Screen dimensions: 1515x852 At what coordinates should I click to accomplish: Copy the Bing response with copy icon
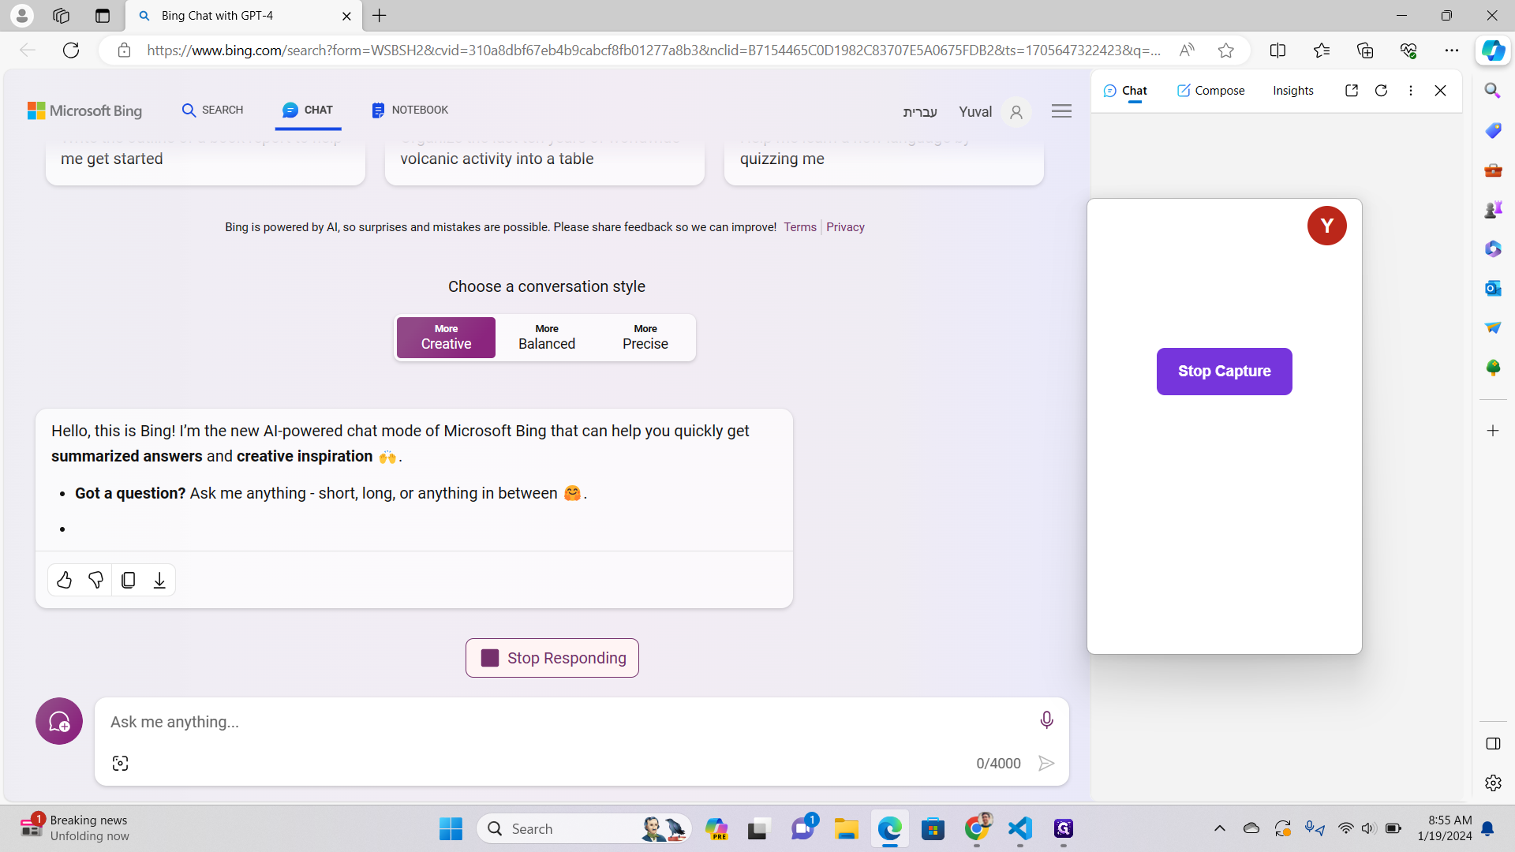(x=128, y=581)
